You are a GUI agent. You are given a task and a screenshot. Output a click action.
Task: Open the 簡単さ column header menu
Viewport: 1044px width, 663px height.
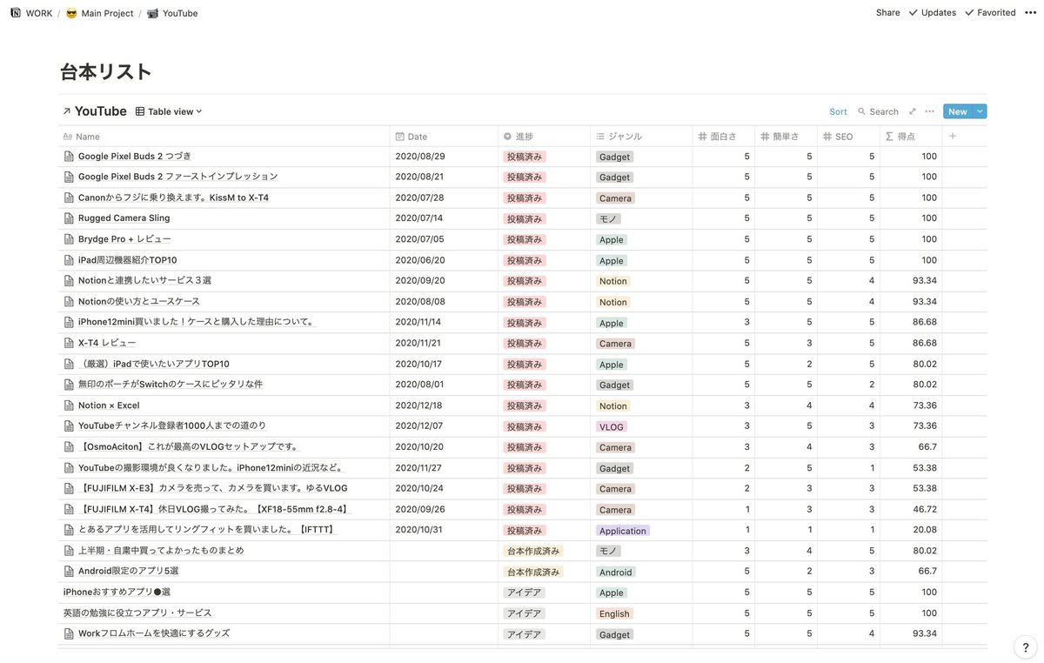pos(785,137)
